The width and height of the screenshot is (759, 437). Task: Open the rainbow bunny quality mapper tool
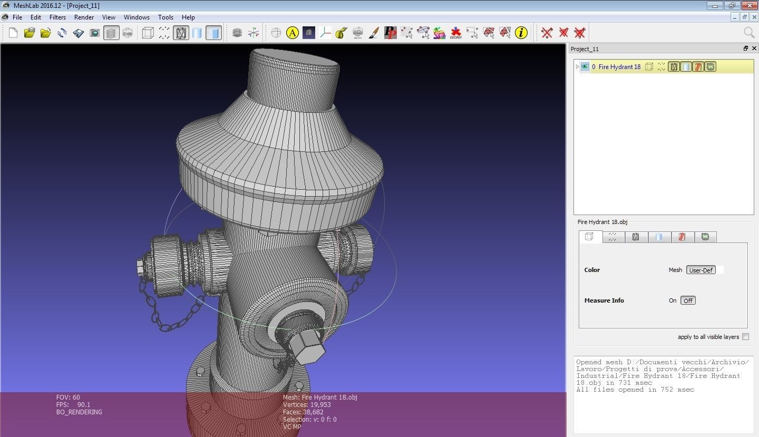439,33
